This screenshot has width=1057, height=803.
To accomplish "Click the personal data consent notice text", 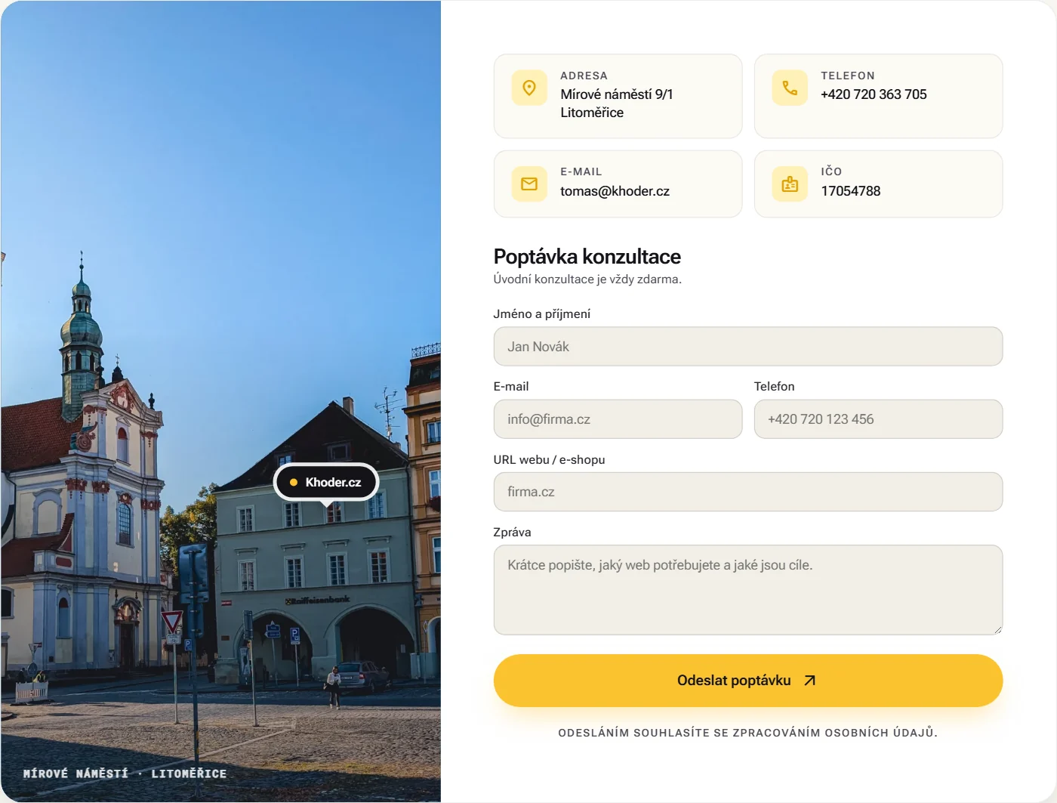I will (748, 733).
